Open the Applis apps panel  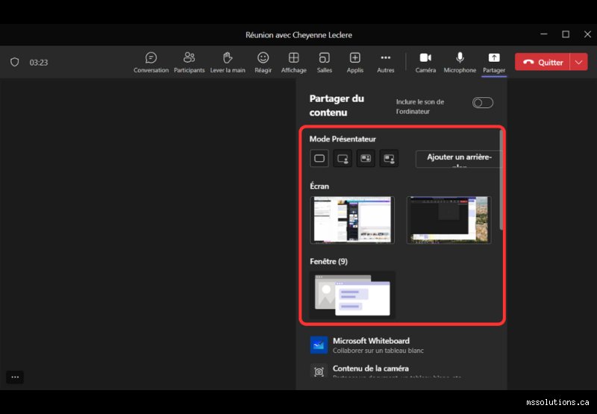click(355, 63)
